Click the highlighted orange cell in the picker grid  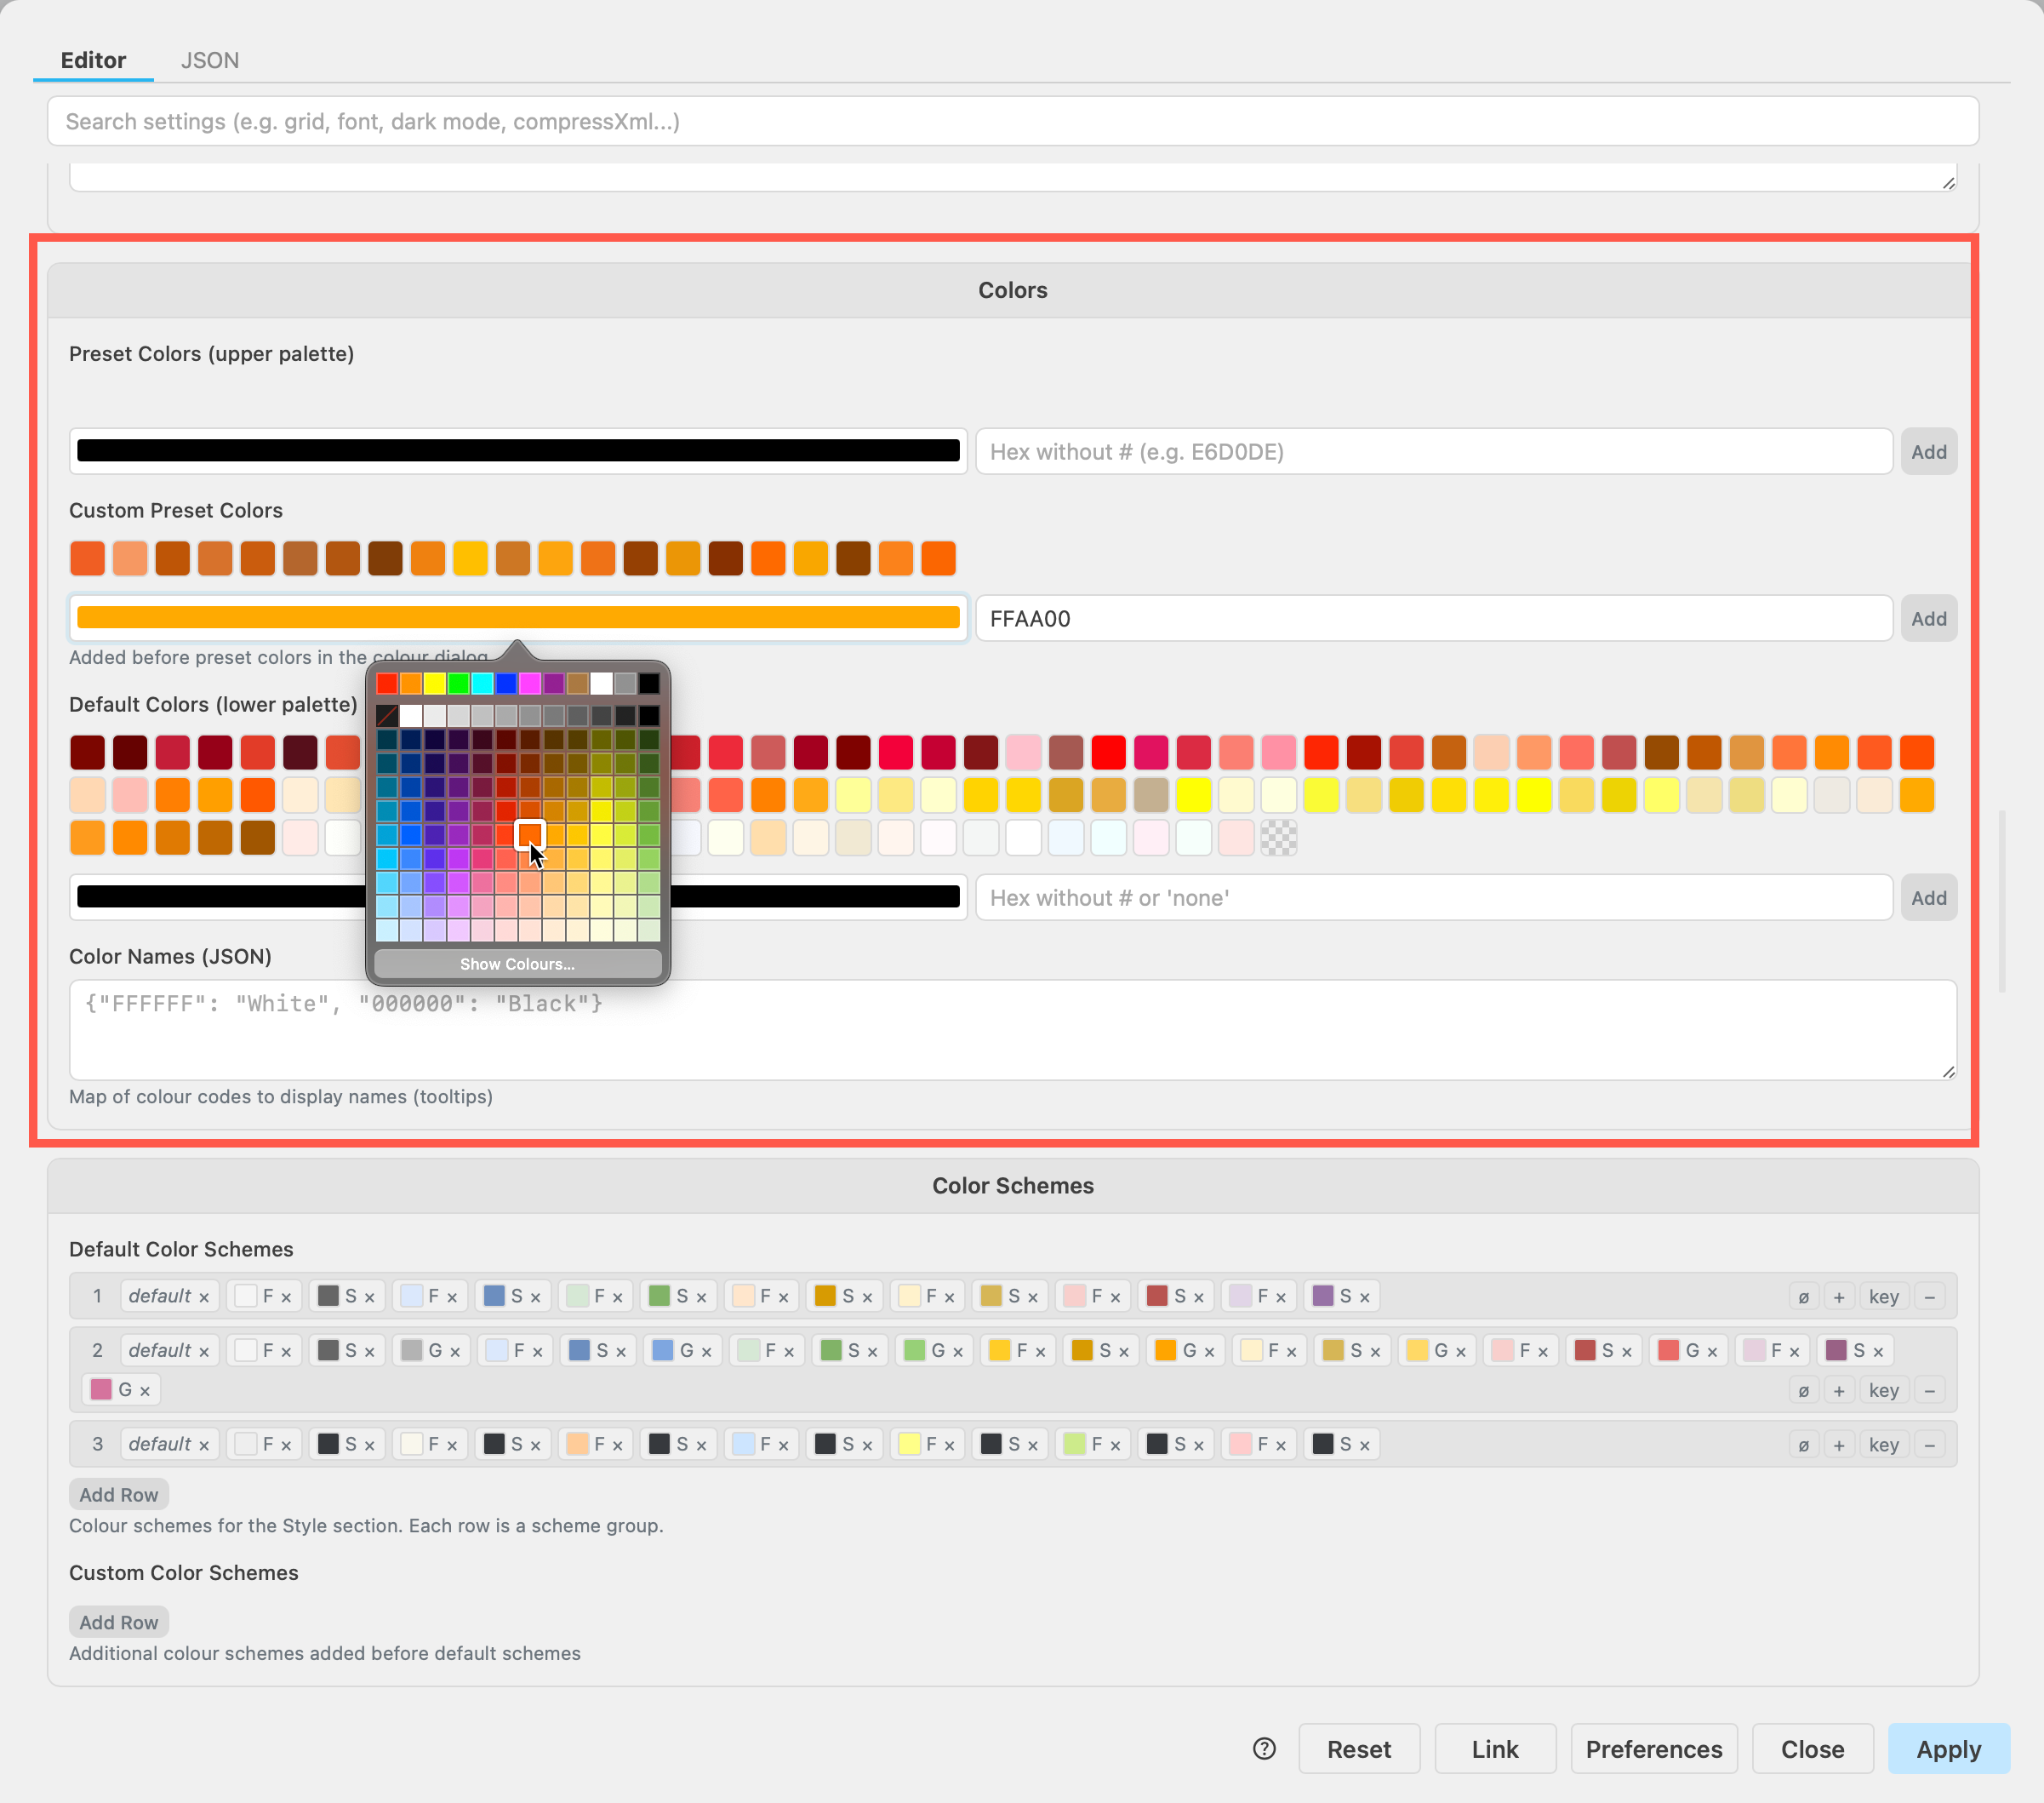click(x=530, y=834)
